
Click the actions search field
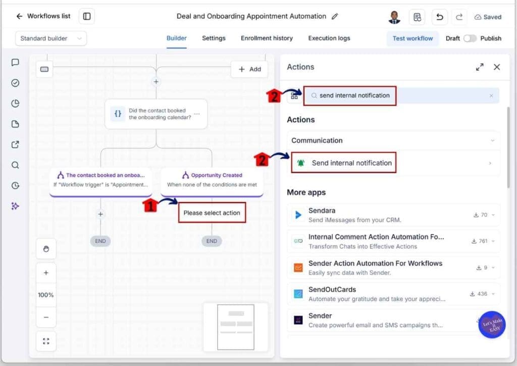(x=401, y=95)
